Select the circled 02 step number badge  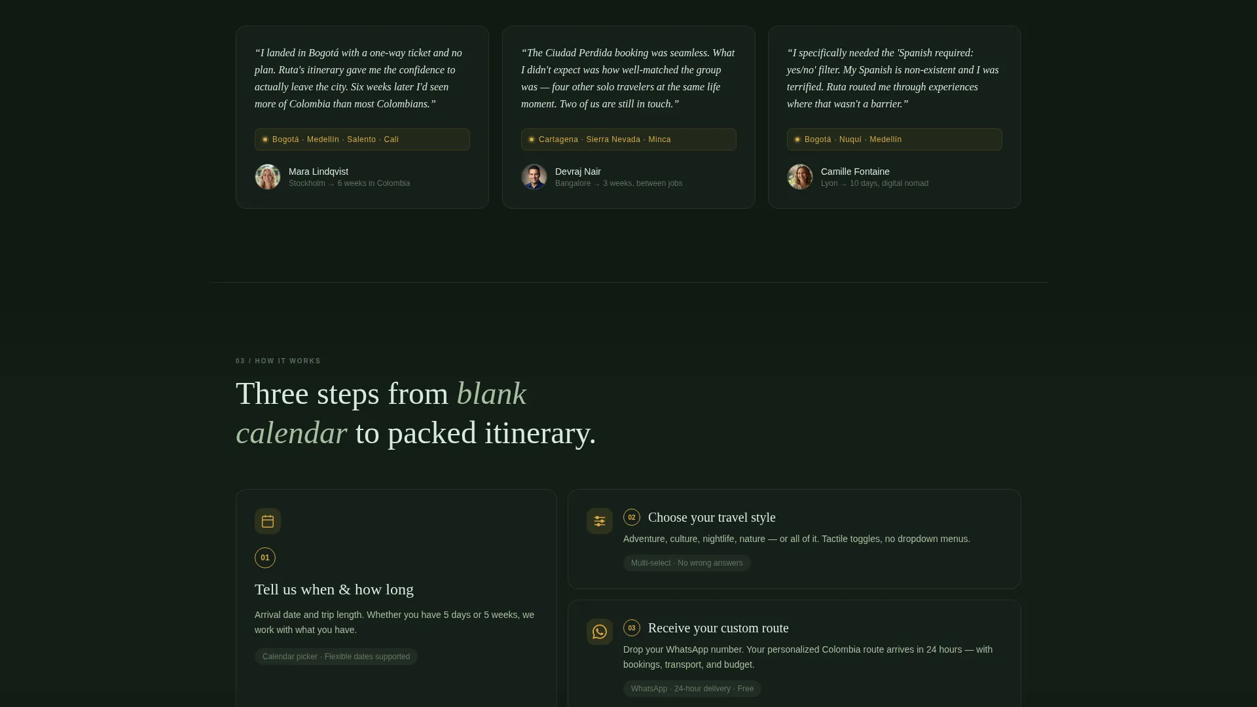[x=632, y=517]
